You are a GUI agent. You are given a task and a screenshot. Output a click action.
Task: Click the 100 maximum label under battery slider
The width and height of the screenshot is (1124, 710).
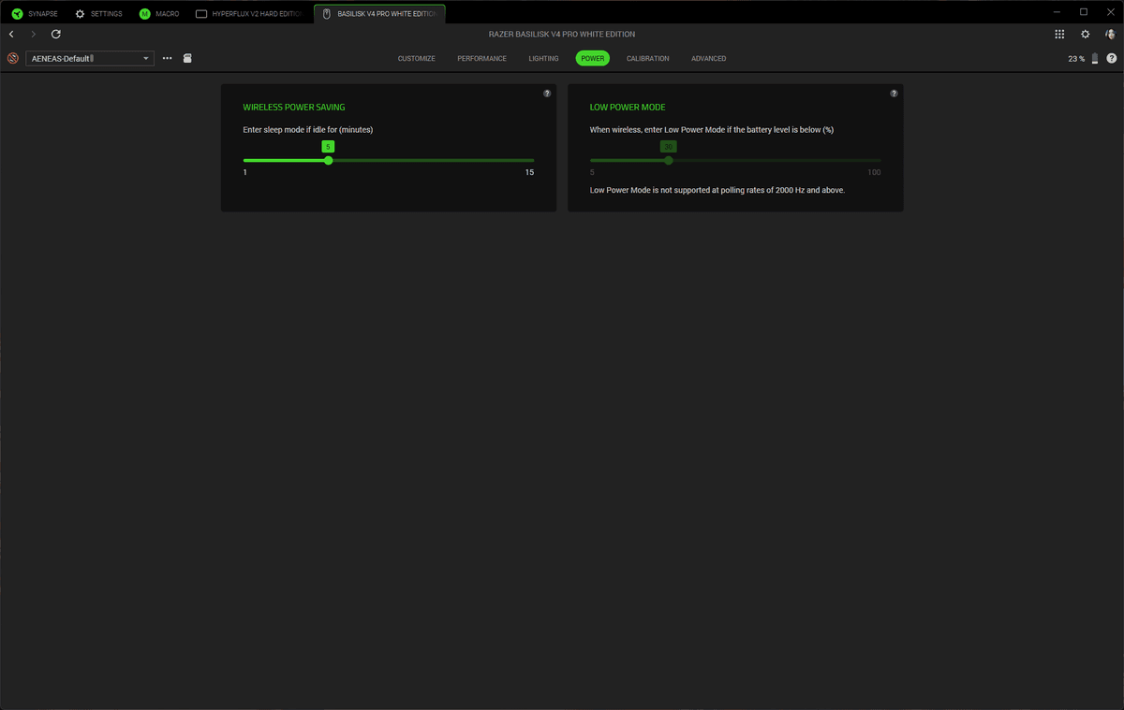[874, 172]
